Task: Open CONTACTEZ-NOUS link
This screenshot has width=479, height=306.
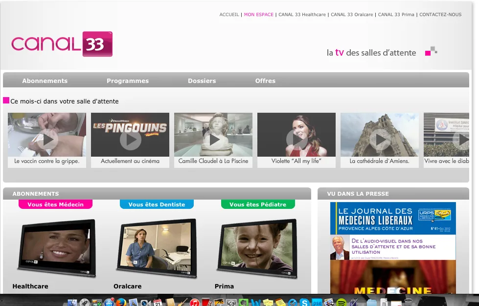Action: pos(440,14)
